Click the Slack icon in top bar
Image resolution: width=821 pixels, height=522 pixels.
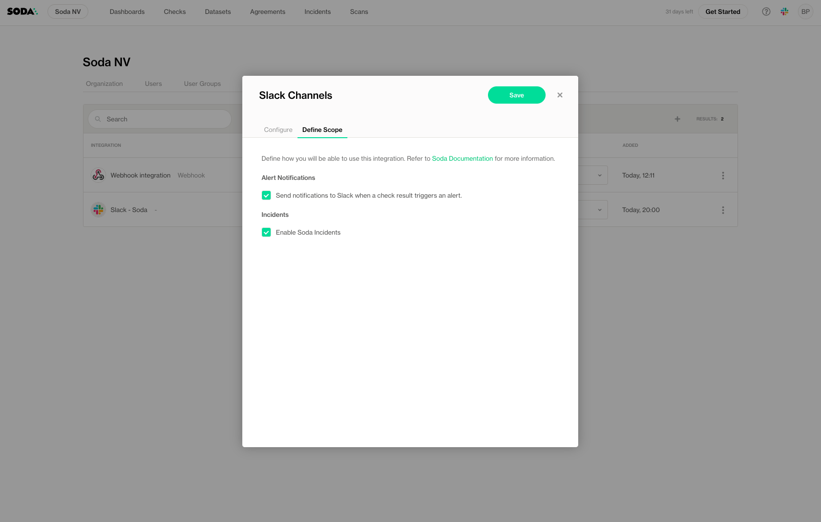(x=785, y=12)
